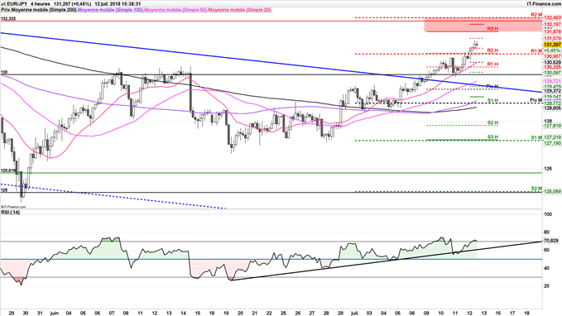
Task: Click the 127,219 price axis tag
Action: [552, 137]
